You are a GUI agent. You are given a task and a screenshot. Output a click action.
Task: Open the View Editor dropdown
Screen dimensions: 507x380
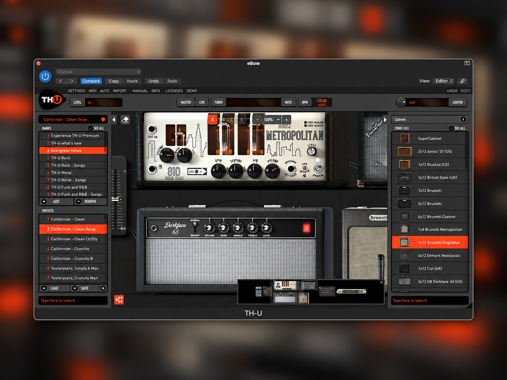(444, 81)
